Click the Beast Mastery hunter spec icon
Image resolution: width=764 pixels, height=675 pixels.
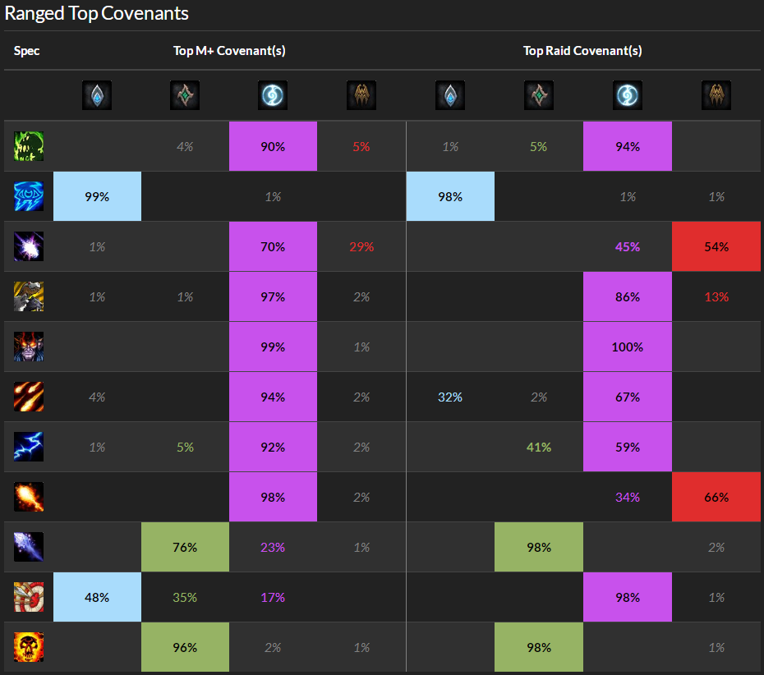pyautogui.click(x=29, y=296)
